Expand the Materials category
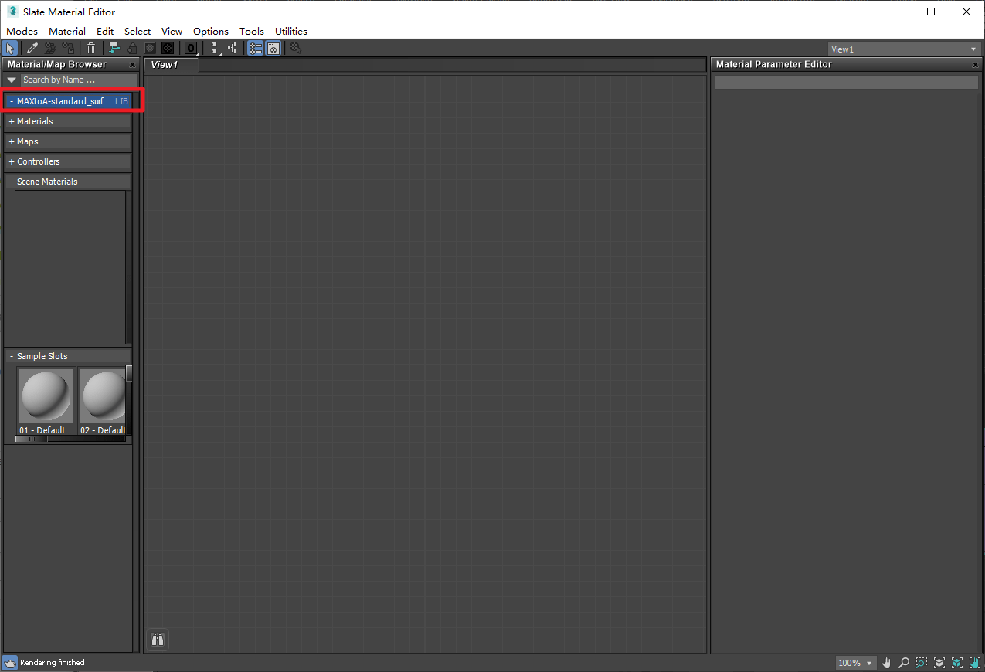This screenshot has height=672, width=985. [11, 121]
